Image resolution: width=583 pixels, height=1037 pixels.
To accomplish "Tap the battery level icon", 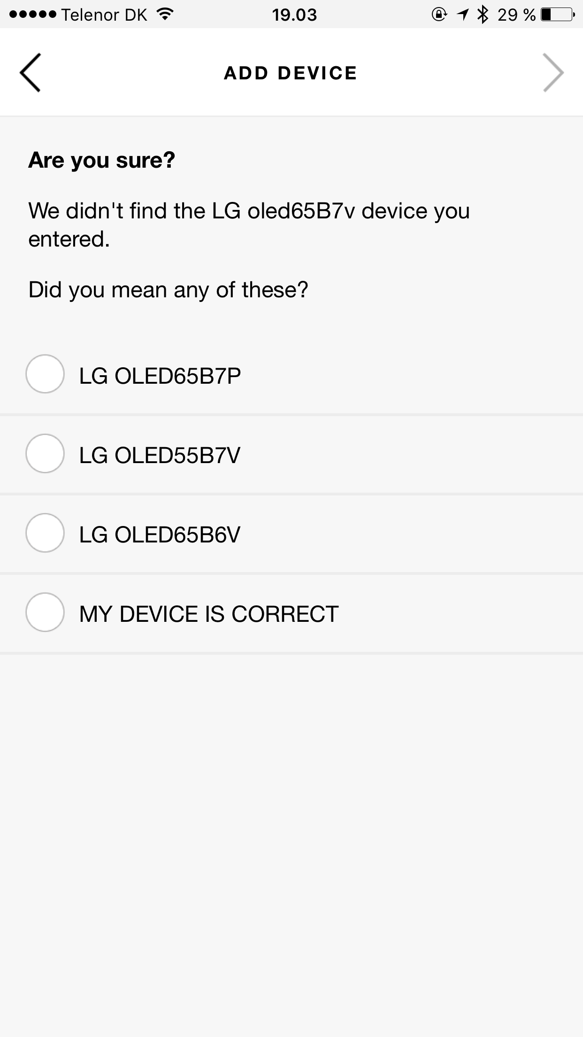I will tap(557, 15).
